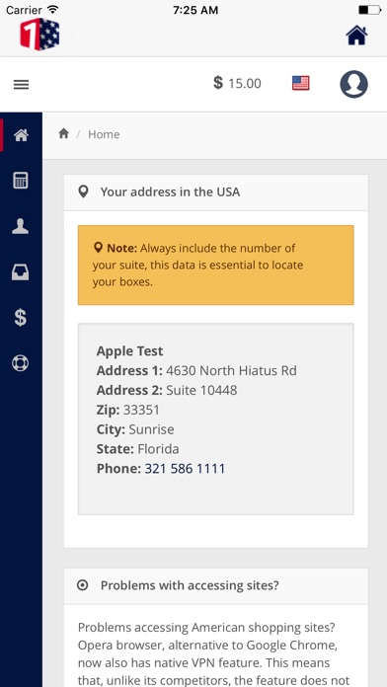
Task: Tap the Apple Test address card
Action: (x=215, y=419)
